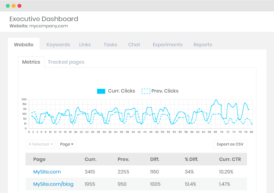
Task: Click the yellow window control dot
Action: (x=14, y=6)
